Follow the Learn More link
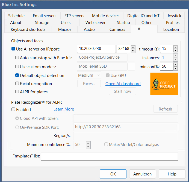 click(64, 109)
